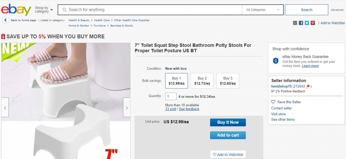This screenshot has height=159, width=346.
Task: Click the eBay logo
Action: coord(16,10)
